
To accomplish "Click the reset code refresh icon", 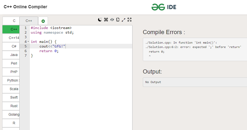I will point(112,20).
